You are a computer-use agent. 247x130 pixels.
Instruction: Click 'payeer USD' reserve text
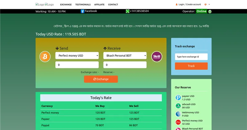click(188, 96)
